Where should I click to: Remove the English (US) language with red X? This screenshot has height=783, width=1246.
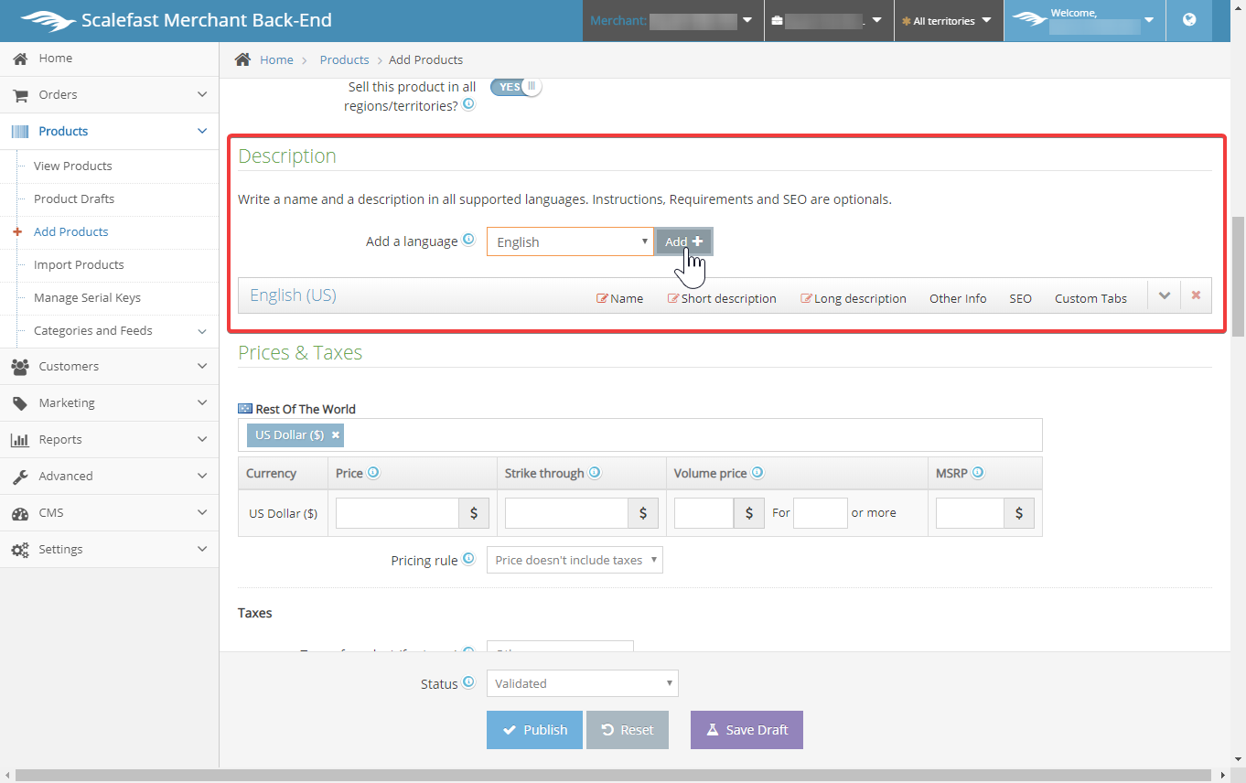click(1196, 295)
